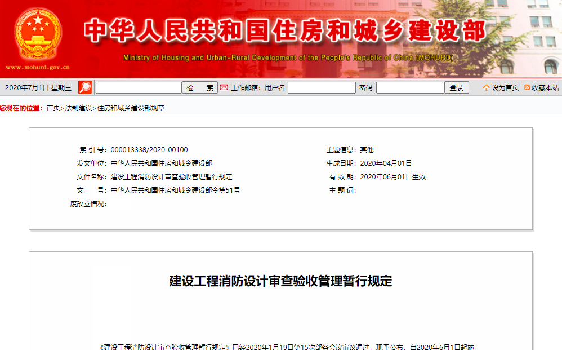Click the 工作邮箱 label
This screenshot has width=562, height=350.
click(x=246, y=88)
